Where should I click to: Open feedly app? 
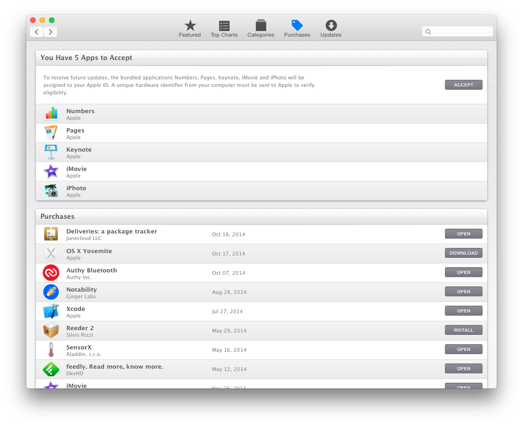[463, 369]
